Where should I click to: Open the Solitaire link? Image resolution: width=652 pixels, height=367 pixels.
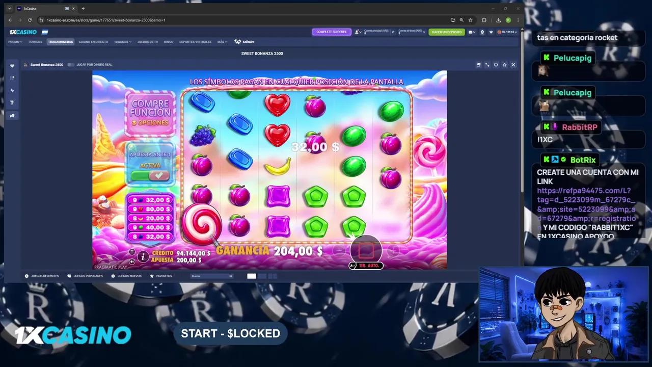click(244, 42)
